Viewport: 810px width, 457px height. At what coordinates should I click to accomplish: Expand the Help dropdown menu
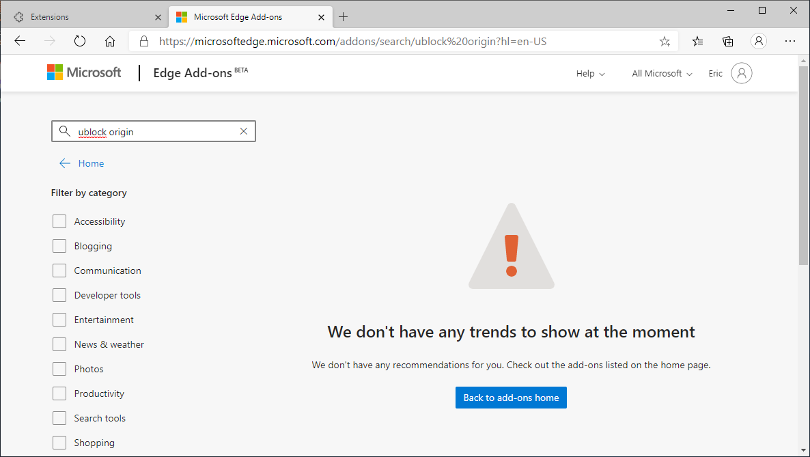(x=591, y=73)
